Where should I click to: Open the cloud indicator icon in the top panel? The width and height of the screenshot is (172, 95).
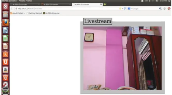(x=142, y=1)
